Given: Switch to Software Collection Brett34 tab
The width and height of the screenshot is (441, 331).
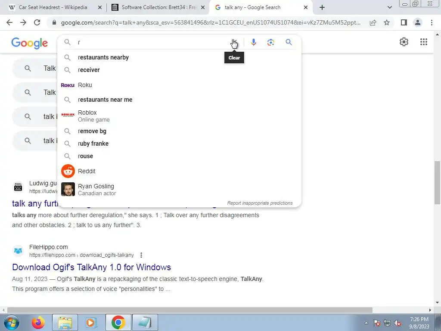Looking at the screenshot, I should pos(158,8).
